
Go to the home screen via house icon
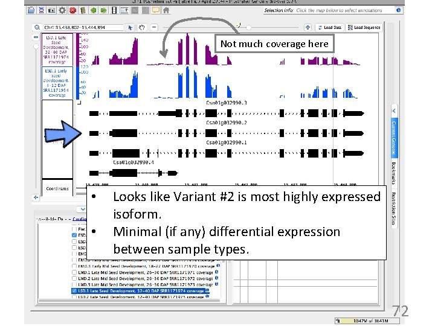[166, 10]
